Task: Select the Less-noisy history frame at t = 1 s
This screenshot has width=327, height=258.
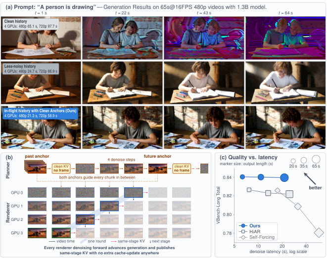Action: pyautogui.click(x=41, y=83)
